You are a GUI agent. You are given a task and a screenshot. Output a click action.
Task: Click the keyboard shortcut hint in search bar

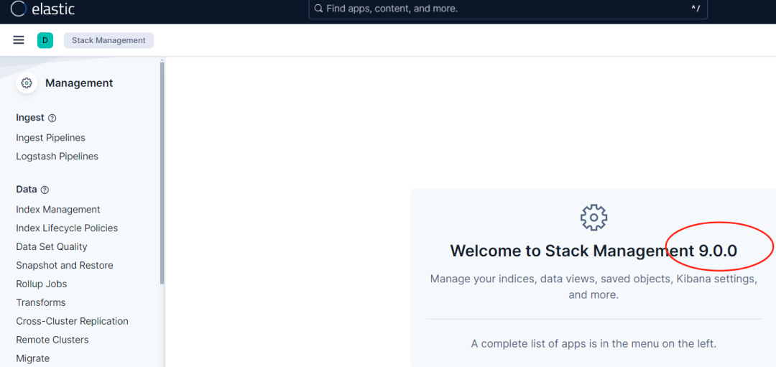(696, 9)
